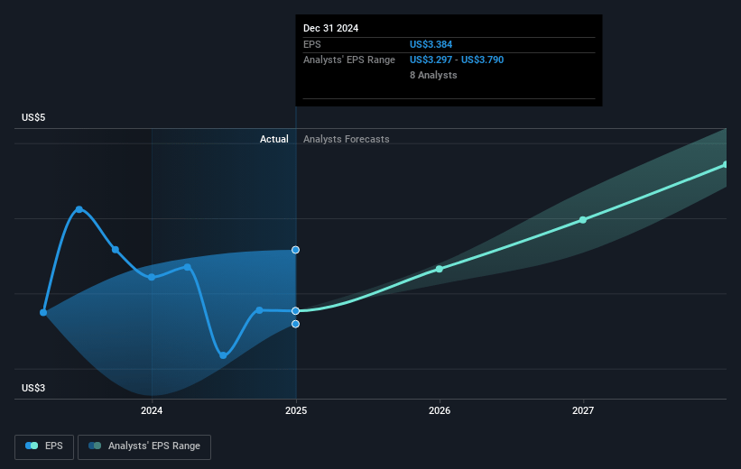Click the Analysts' EPS Range tooltip label
The width and height of the screenshot is (741, 469).
[349, 60]
